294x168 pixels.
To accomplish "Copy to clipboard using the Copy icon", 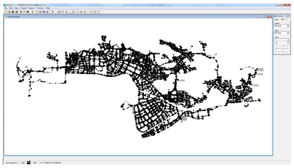I will 21,12.
